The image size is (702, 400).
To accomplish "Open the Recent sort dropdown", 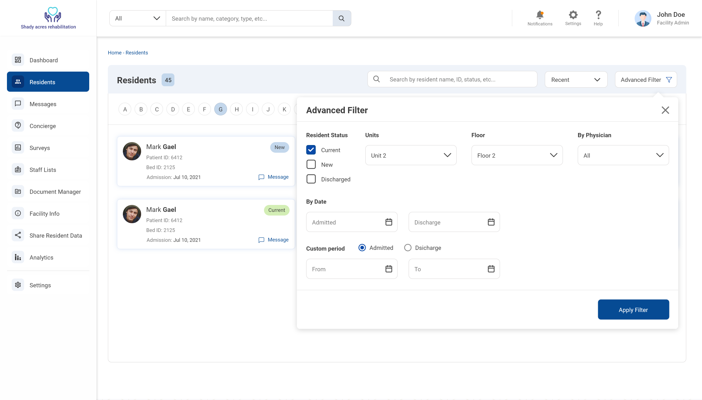I will pyautogui.click(x=576, y=80).
